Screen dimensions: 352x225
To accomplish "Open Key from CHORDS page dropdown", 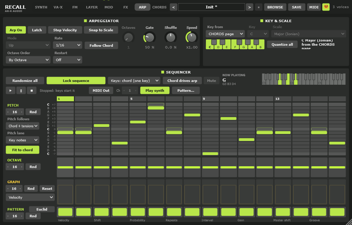I will tap(225, 34).
